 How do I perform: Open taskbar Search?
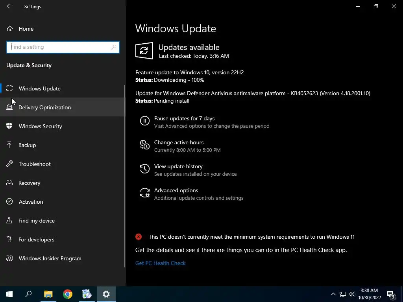click(x=28, y=294)
